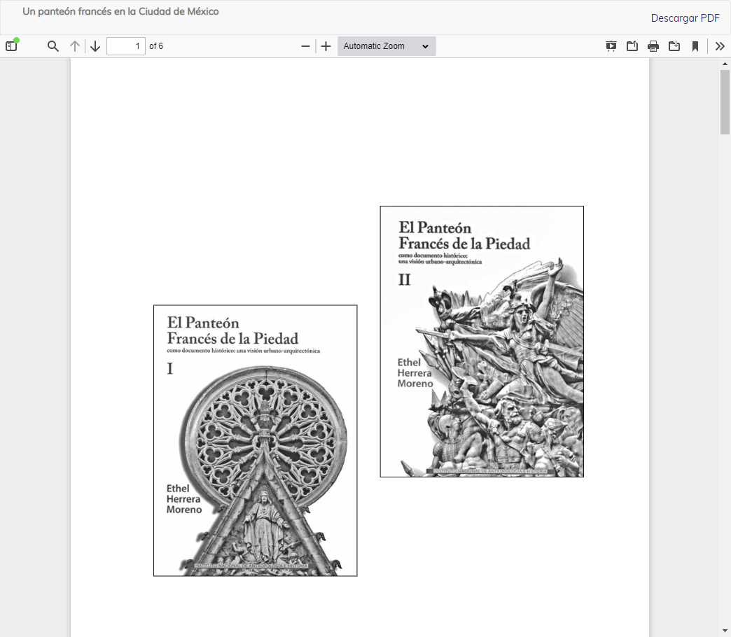Click the page number input field
731x637 pixels.
(x=126, y=46)
